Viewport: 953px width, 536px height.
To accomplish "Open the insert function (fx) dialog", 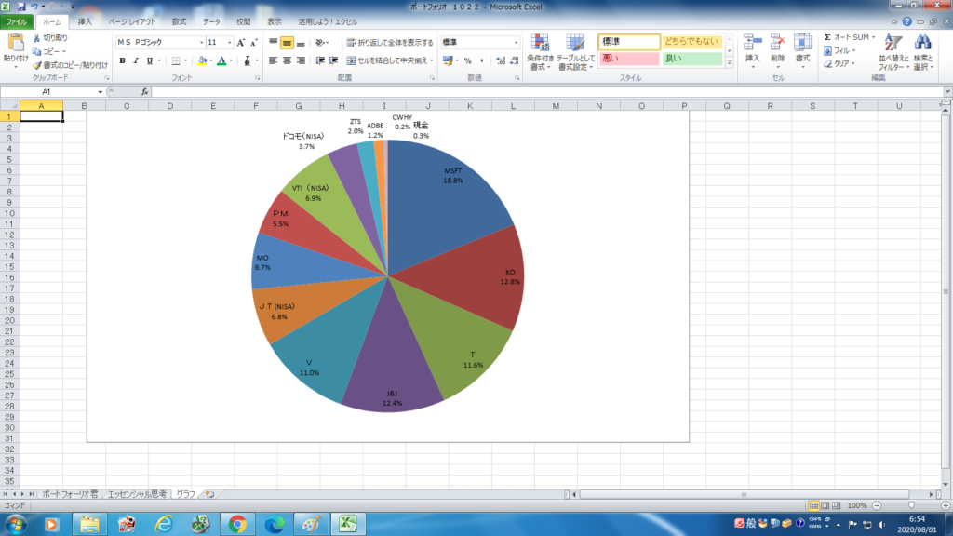I will pos(144,92).
